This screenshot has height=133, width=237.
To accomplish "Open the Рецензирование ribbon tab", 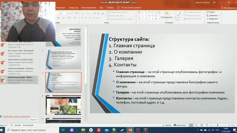I will (x=89, y=7).
